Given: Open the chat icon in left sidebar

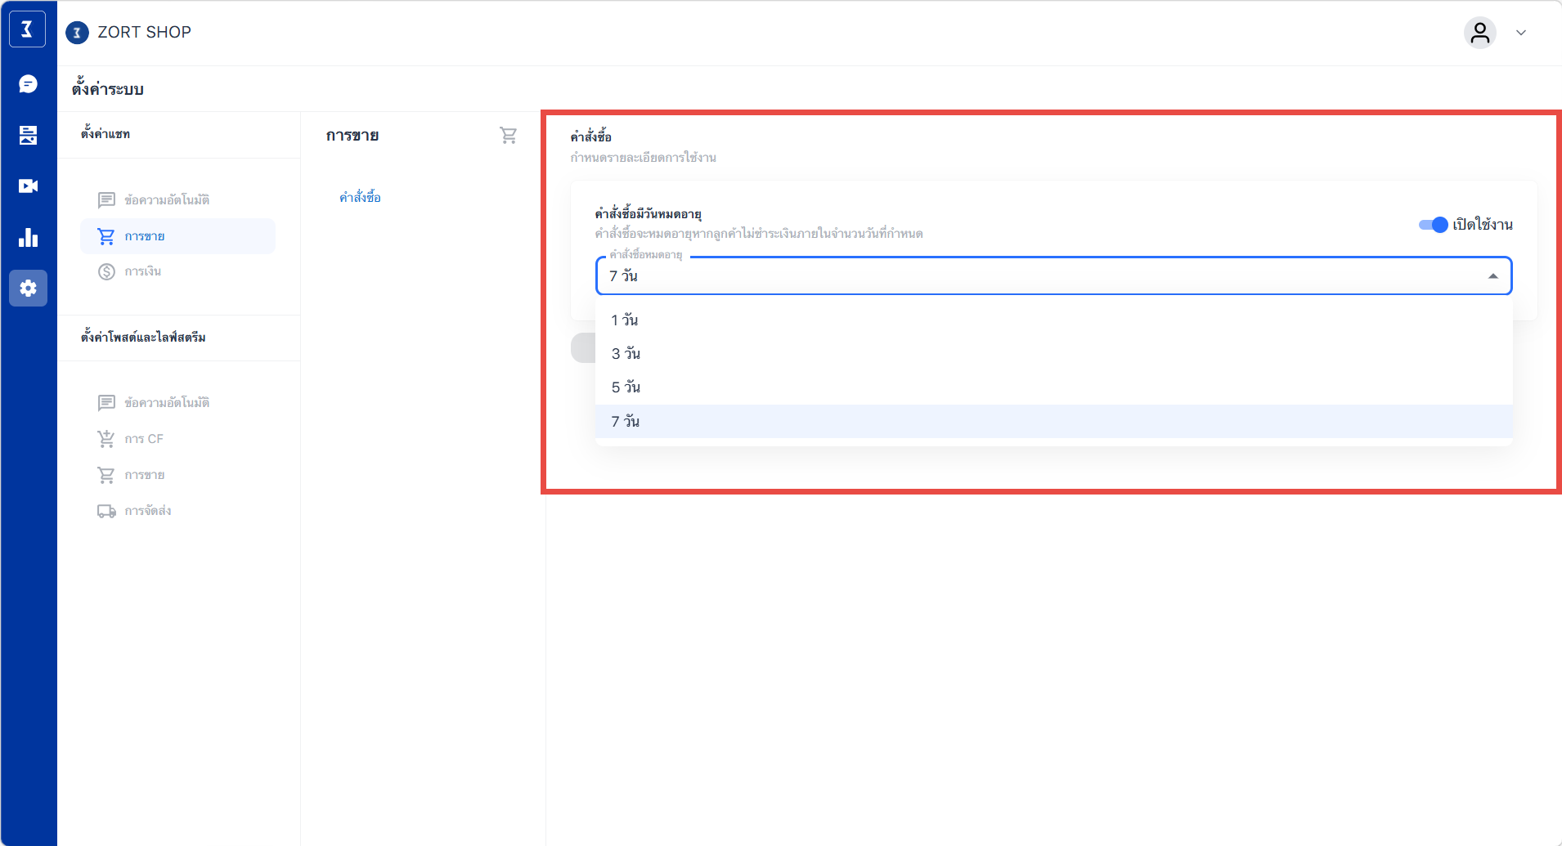Looking at the screenshot, I should pyautogui.click(x=28, y=84).
